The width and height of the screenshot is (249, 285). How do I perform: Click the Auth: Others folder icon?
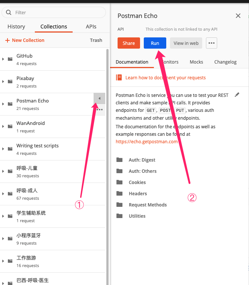[119, 171]
